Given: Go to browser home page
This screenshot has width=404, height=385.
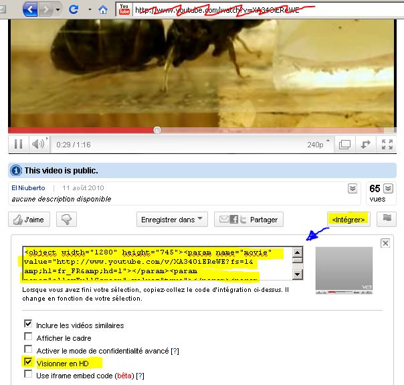Looking at the screenshot, I should pos(102,10).
